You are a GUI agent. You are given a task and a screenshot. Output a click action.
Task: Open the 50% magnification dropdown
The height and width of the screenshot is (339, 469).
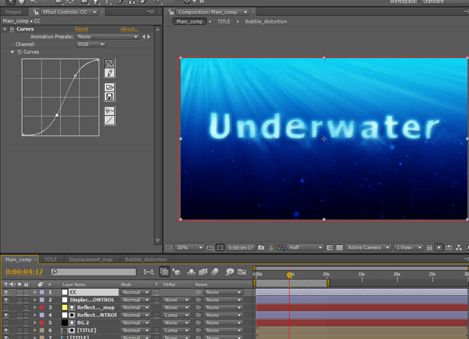coord(189,247)
